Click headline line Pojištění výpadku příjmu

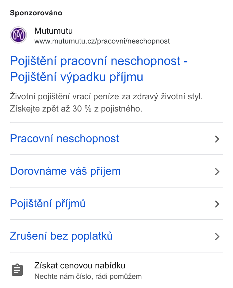click(76, 77)
